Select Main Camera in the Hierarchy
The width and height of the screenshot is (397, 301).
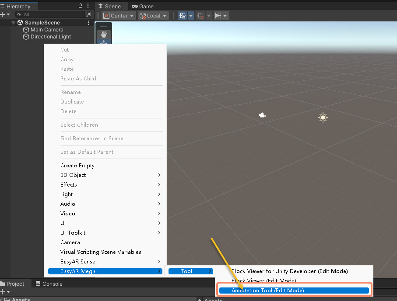[x=46, y=30]
